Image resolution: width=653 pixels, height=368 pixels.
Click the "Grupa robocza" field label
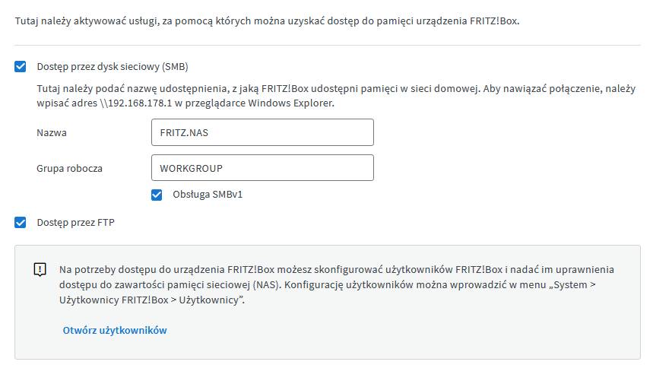pos(69,168)
